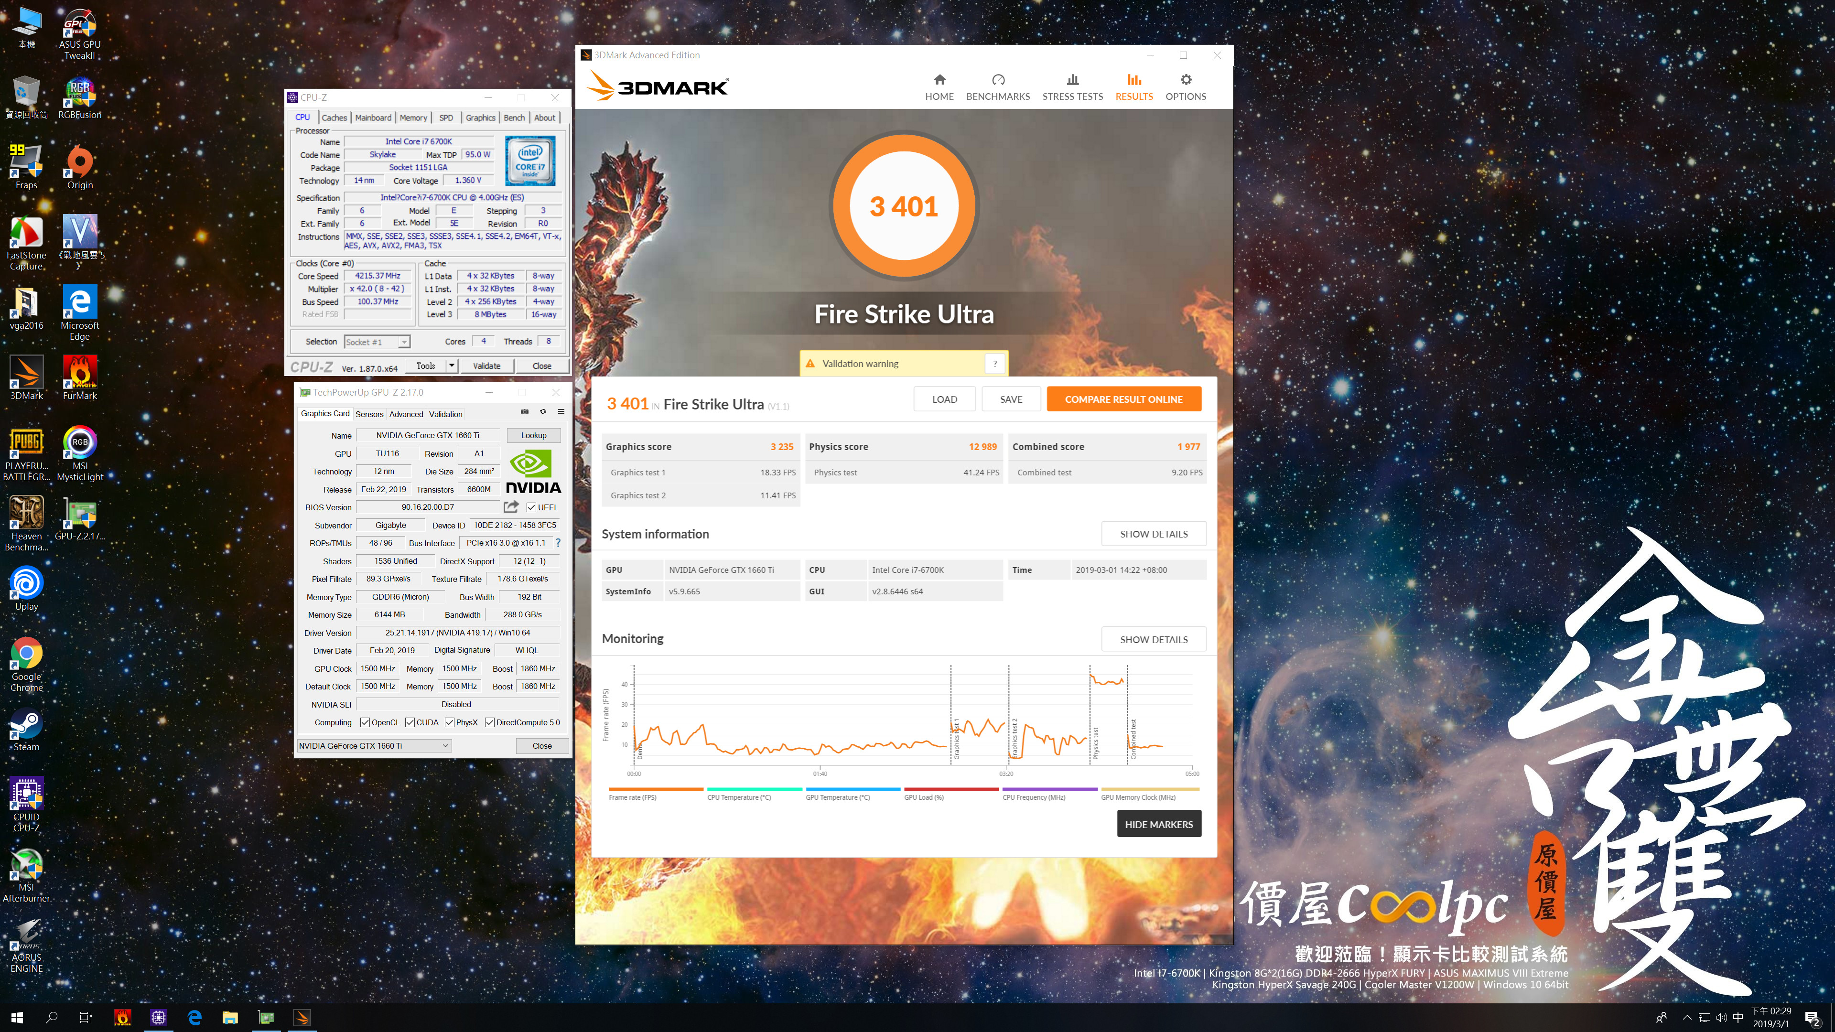Launch Fraps from desktop
Image resolution: width=1835 pixels, height=1032 pixels.
[x=26, y=167]
